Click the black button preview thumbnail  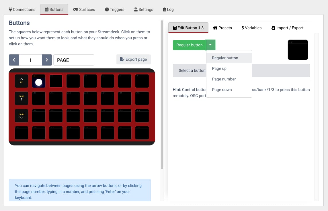[298, 50]
